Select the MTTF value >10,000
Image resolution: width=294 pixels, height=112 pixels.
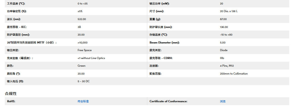coord(83,42)
